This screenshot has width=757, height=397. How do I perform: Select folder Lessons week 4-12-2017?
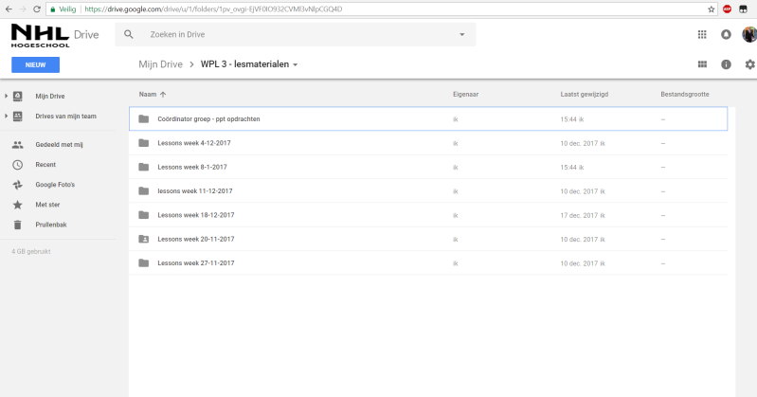(428, 143)
